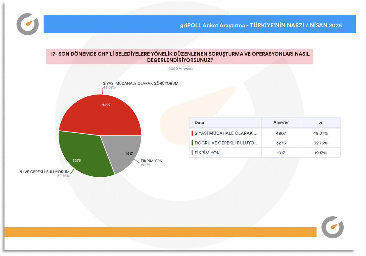The image size is (366, 256).
Task: Click the Data column header
Action: [x=225, y=122]
